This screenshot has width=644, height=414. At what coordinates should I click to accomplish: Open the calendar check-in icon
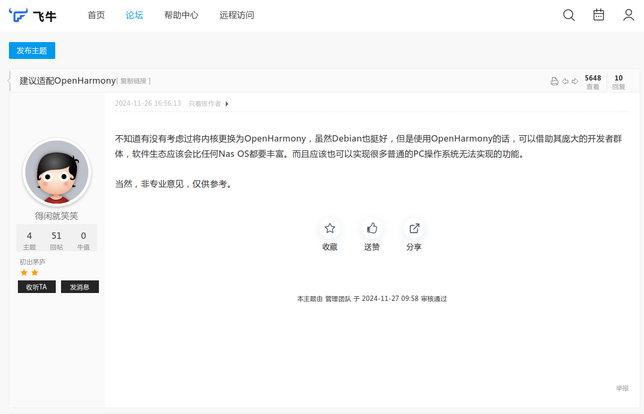(x=599, y=15)
